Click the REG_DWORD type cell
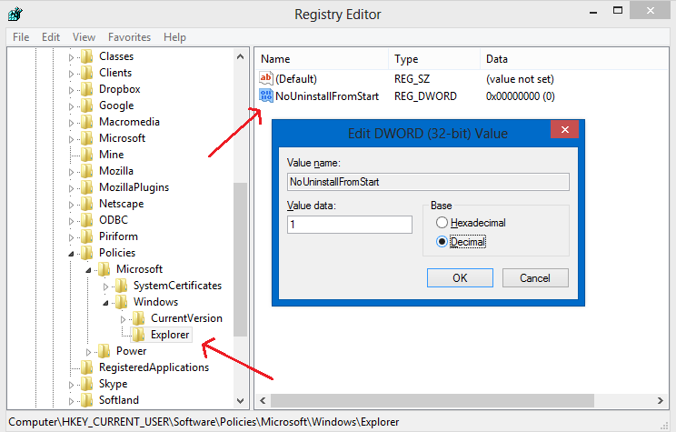Screen dimensions: 676x432 pyautogui.click(x=425, y=95)
